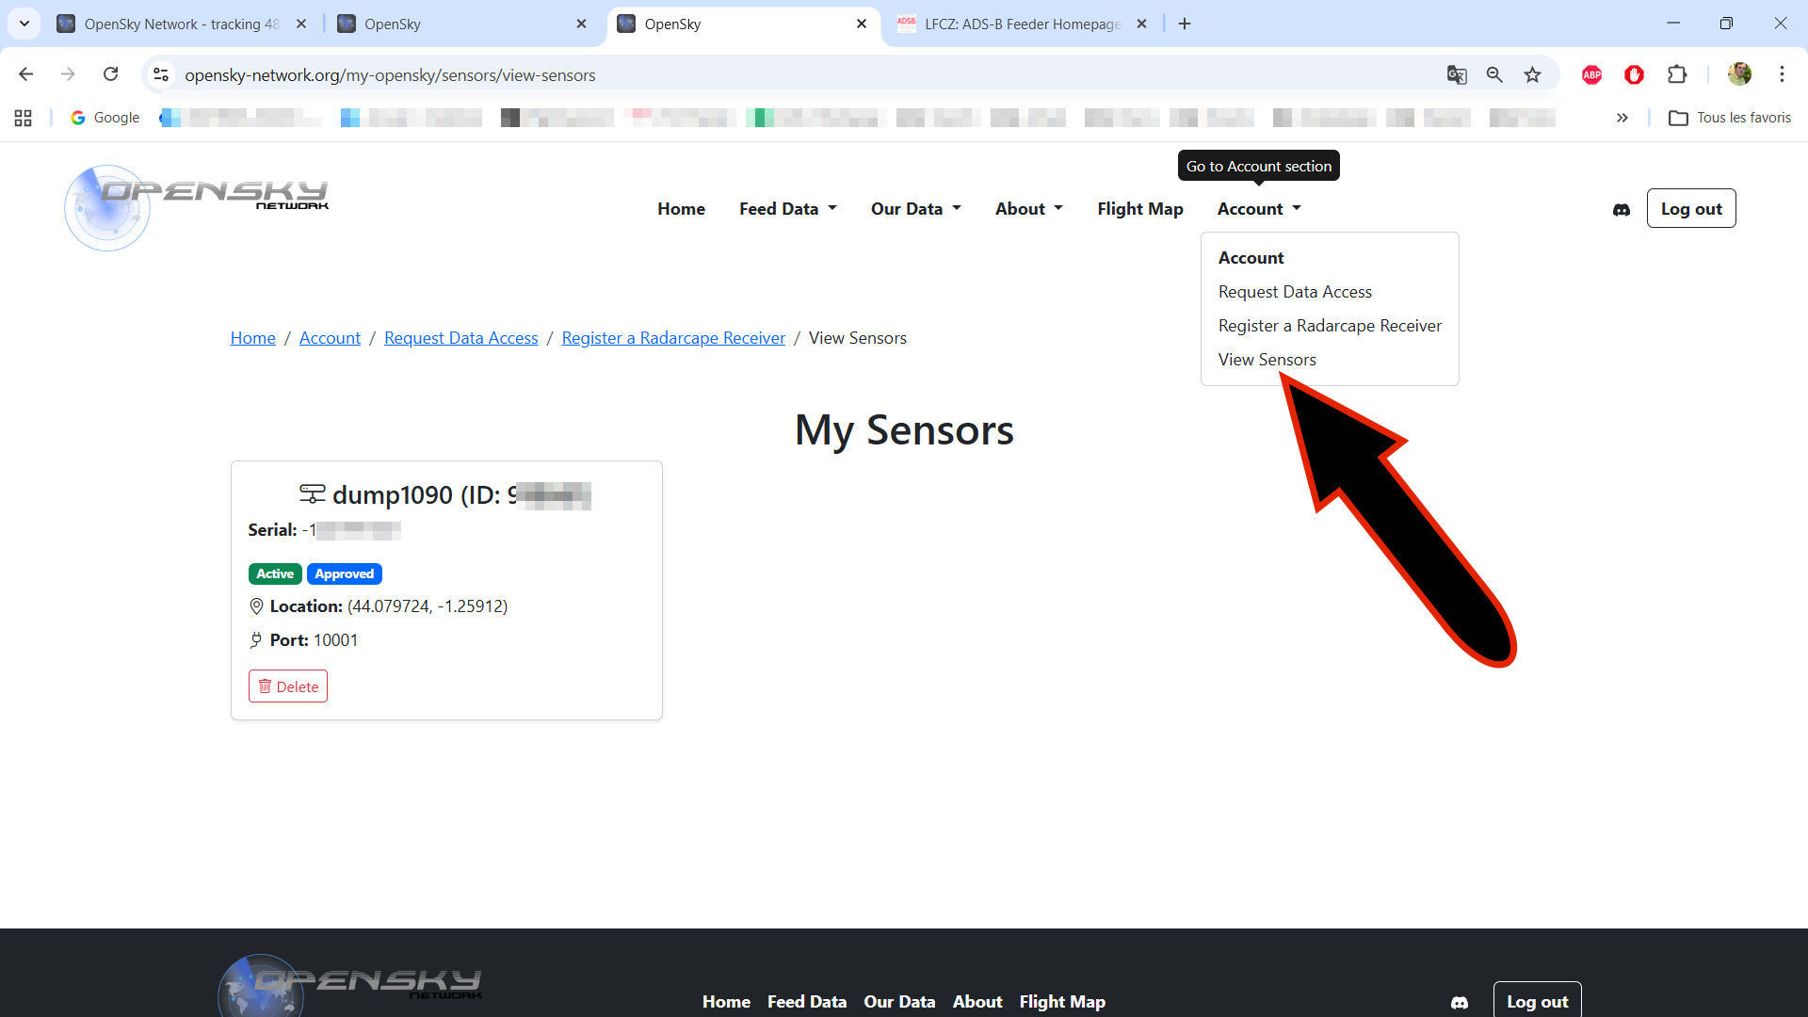Open the Chrome profile avatar
This screenshot has width=1808, height=1017.
click(1739, 74)
